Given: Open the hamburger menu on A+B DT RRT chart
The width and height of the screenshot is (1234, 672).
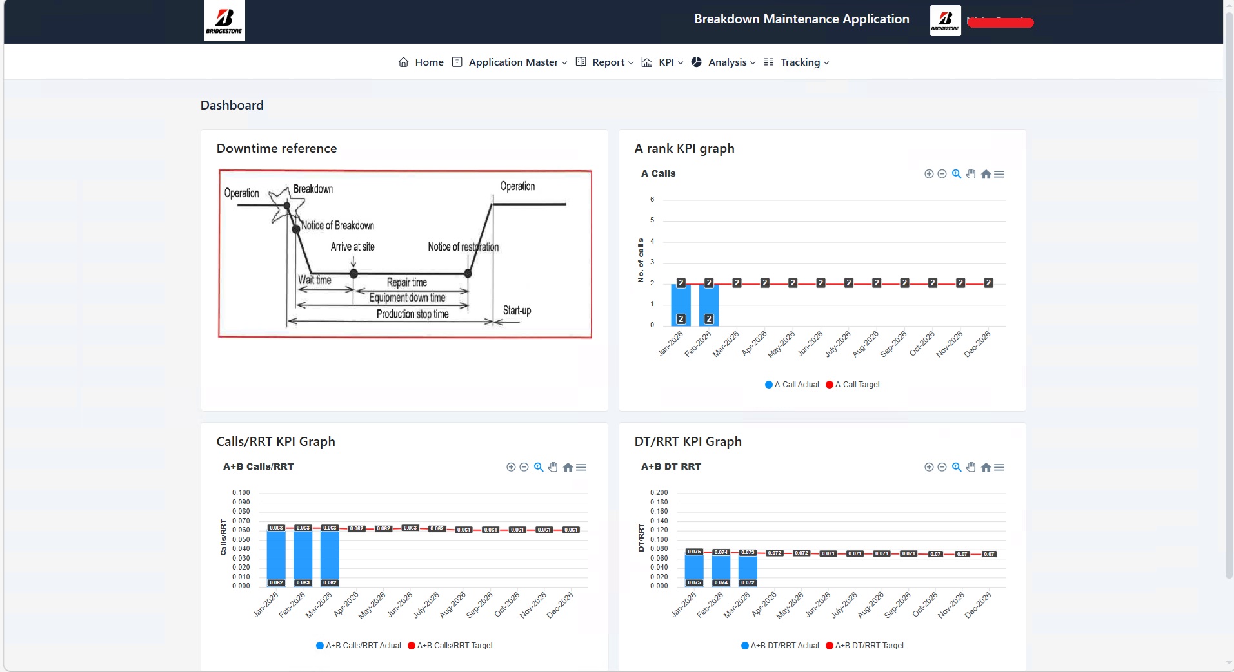Looking at the screenshot, I should pyautogui.click(x=999, y=467).
